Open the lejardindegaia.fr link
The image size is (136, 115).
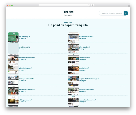coord(25,68)
